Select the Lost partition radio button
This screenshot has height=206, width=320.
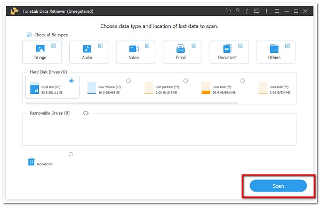pyautogui.click(x=186, y=81)
